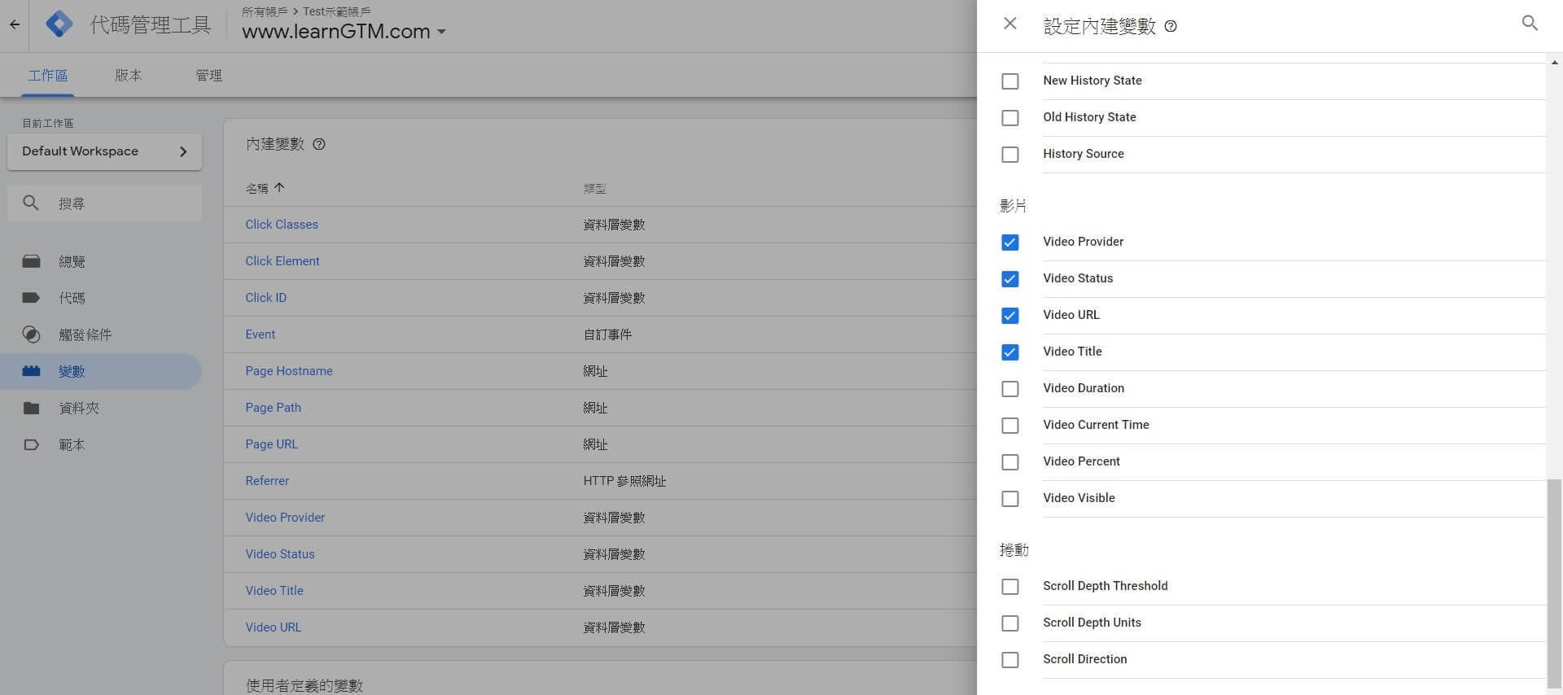Switch to the 版本 tab

click(128, 75)
